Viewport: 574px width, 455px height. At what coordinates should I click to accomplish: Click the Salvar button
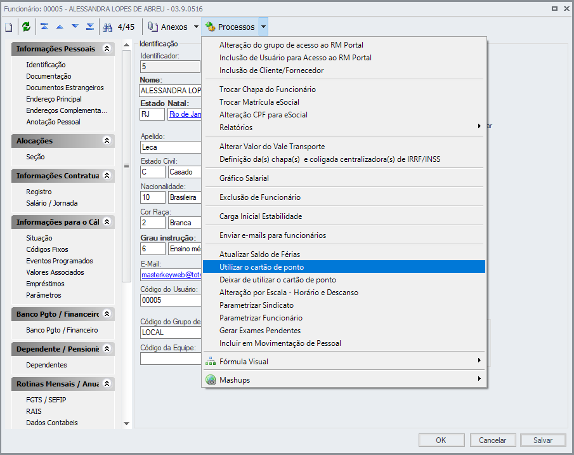[x=544, y=440]
